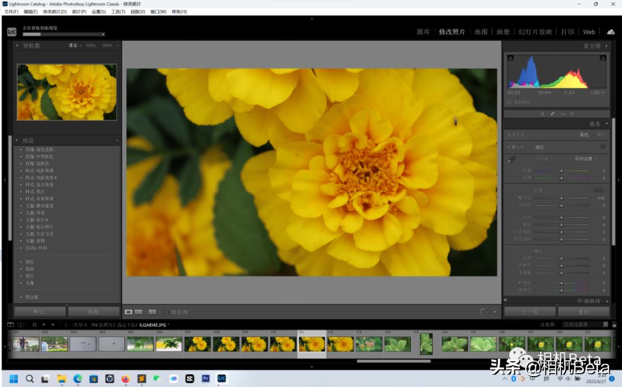622x387 pixels.
Task: Click the 粘贴 paste button
Action: (93, 312)
